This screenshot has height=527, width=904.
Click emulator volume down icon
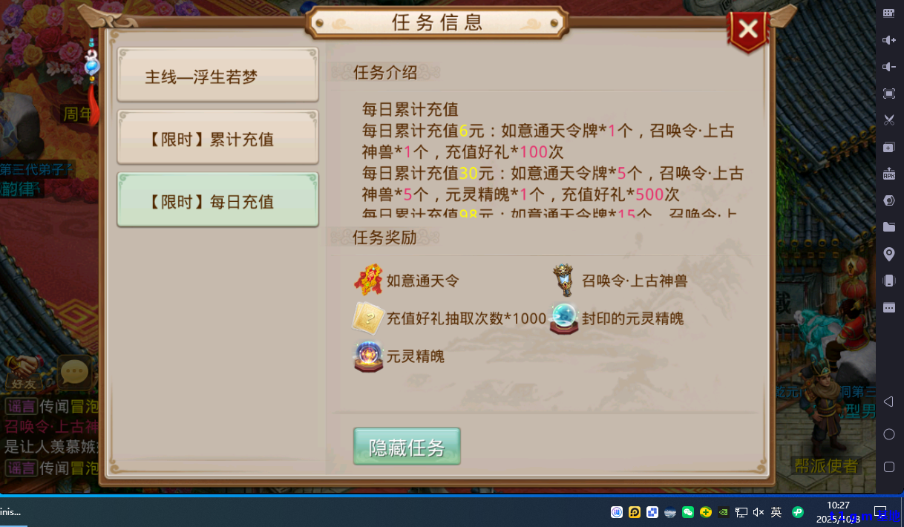[888, 67]
